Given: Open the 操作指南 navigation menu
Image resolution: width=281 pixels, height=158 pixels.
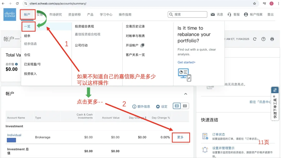Looking at the screenshot, I should 125,15.
